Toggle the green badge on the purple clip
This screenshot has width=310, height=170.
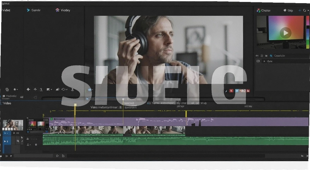click(x=52, y=119)
